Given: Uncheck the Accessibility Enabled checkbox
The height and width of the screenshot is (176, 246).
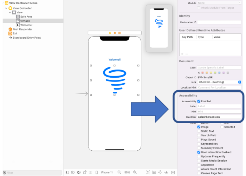Looking at the screenshot, I should tap(199, 101).
